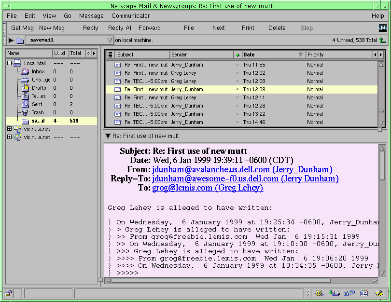Click the jdunham@avalanche.us.dell.com From link

[242, 169]
